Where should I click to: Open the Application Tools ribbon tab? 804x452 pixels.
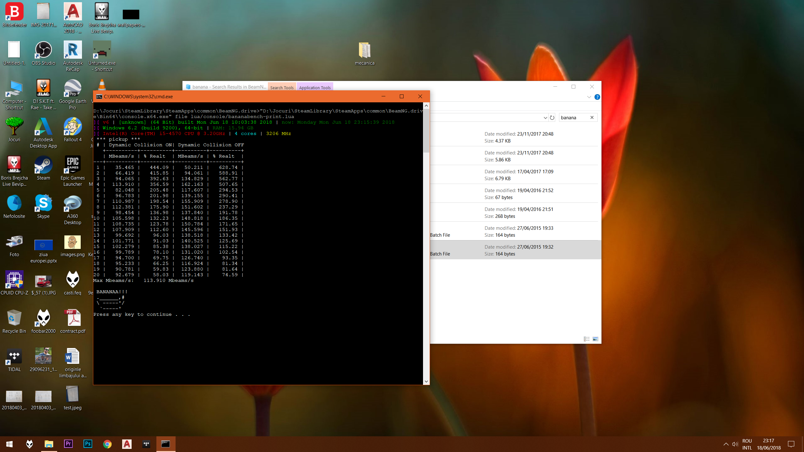315,88
